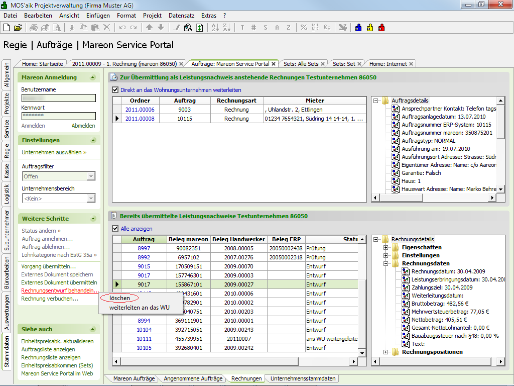Click the Kennwort password field

[x=59, y=116]
